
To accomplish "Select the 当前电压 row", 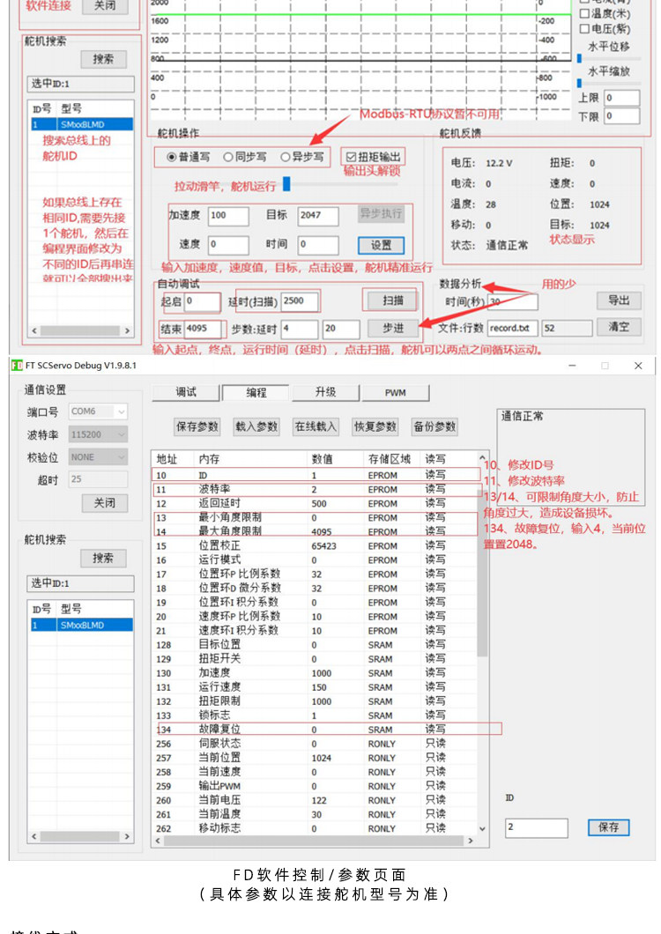I will point(315,800).
